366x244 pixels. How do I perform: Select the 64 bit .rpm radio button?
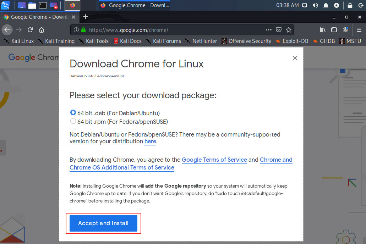point(73,121)
